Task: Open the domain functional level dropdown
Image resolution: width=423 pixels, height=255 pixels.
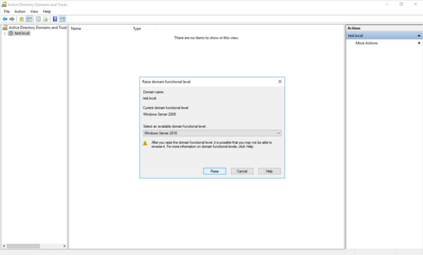Action: point(212,133)
